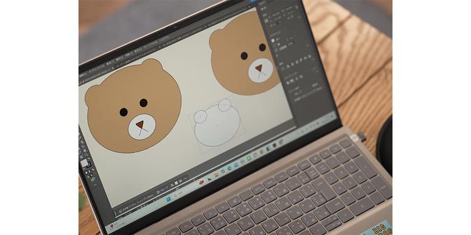Click the Windows Start button

[168, 199]
